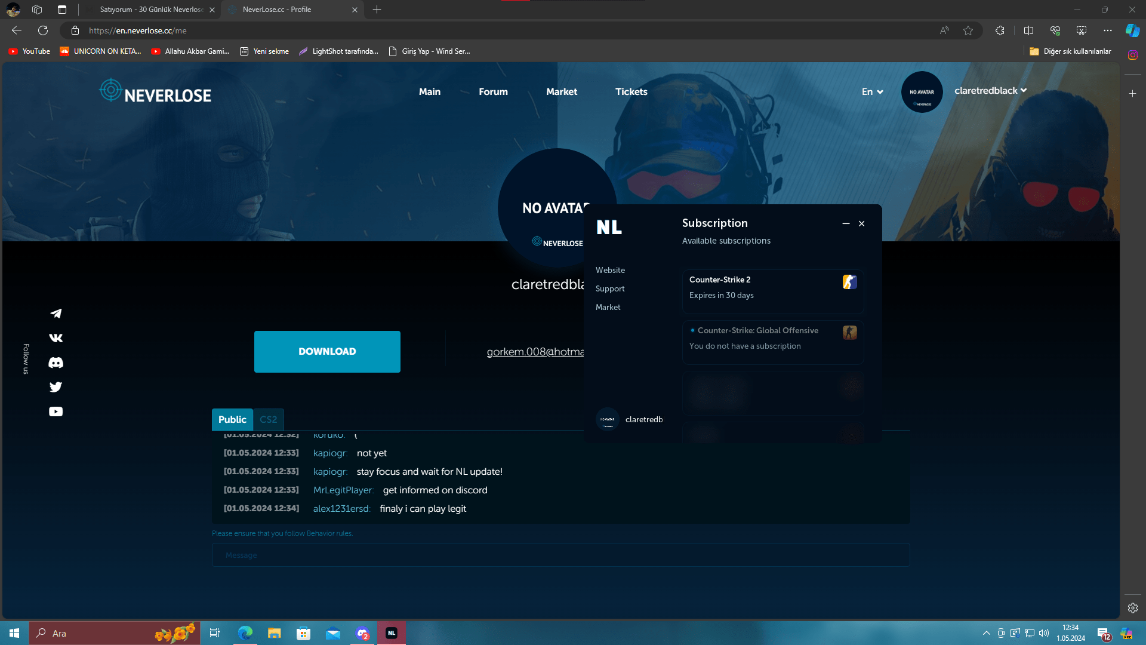Open LightShot tarafında bookmark
Viewport: 1146px width, 645px height.
pos(338,51)
